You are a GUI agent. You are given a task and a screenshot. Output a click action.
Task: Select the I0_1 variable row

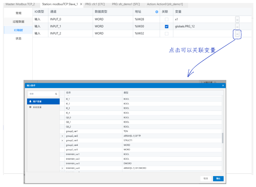tap(141, 99)
